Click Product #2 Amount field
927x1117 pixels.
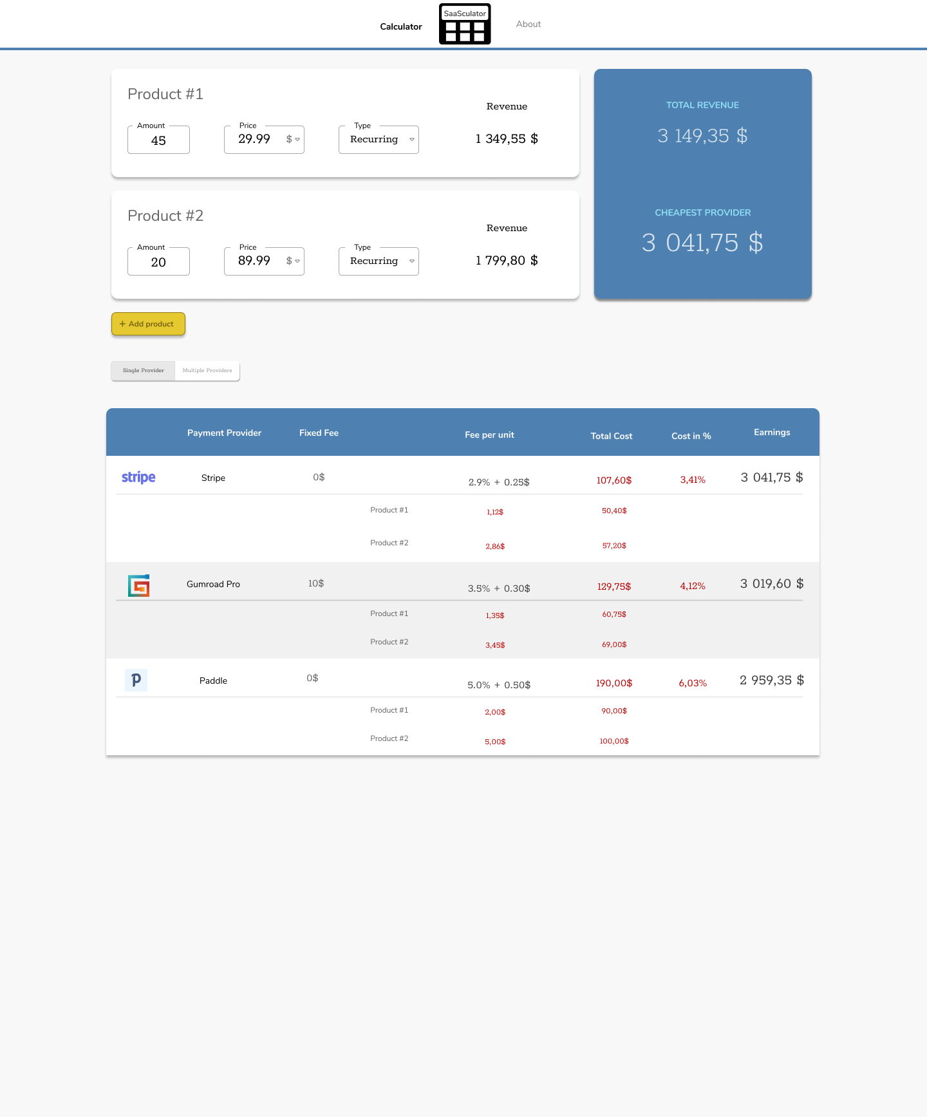[158, 262]
